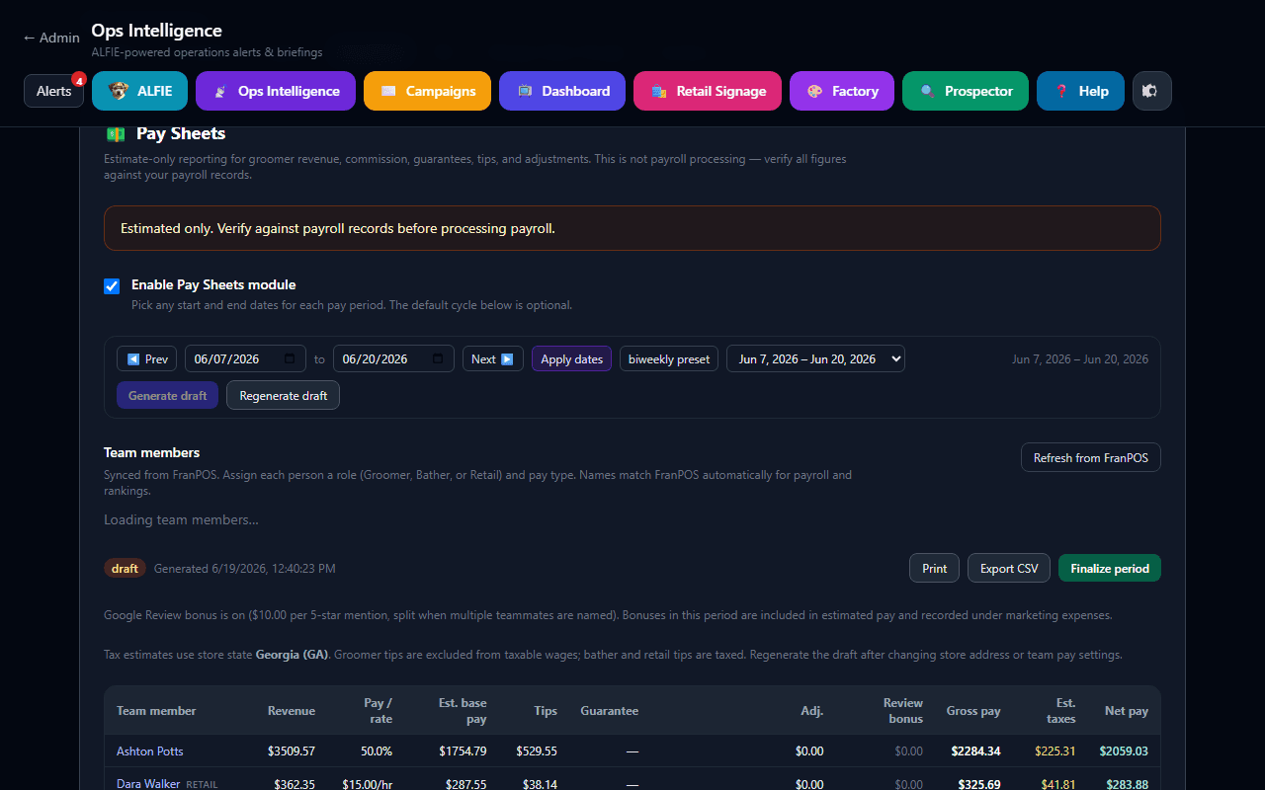1265x790 pixels.
Task: Click the ALFIE dog face icon
Action: click(x=118, y=91)
